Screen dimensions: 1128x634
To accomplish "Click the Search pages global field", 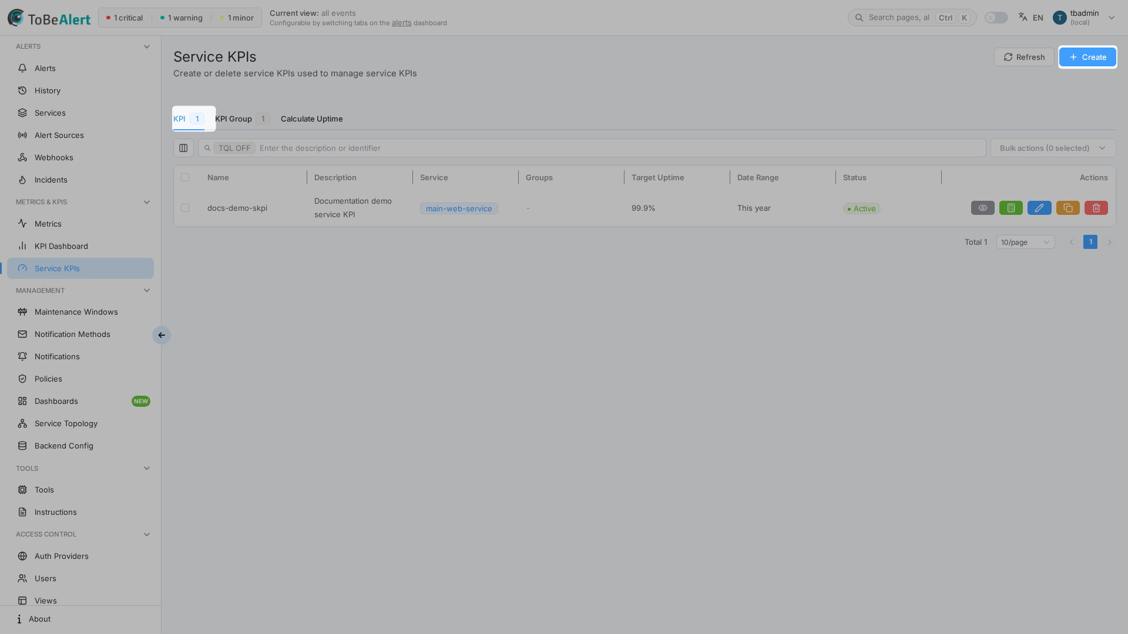I will [x=912, y=18].
